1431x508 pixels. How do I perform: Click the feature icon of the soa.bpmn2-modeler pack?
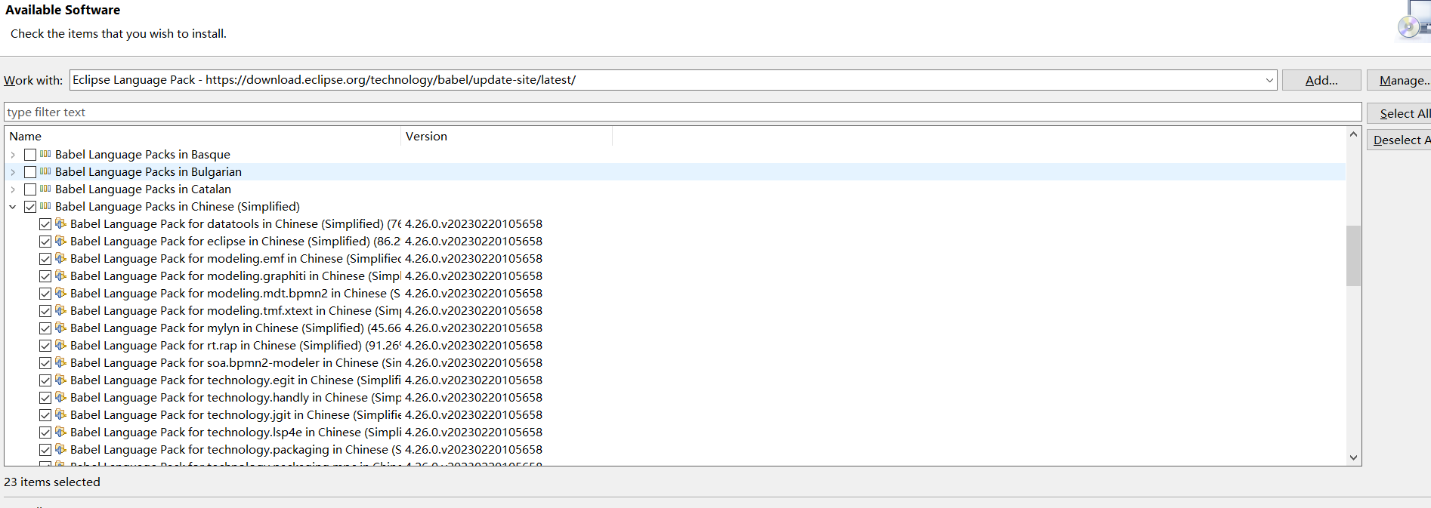click(60, 362)
